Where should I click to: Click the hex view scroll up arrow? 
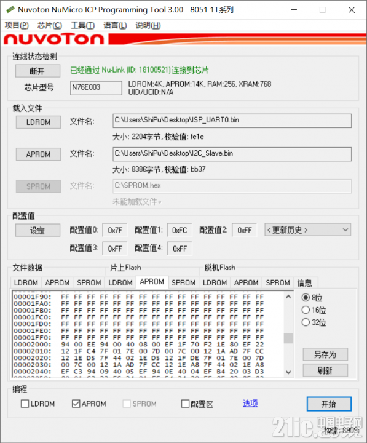288,297
